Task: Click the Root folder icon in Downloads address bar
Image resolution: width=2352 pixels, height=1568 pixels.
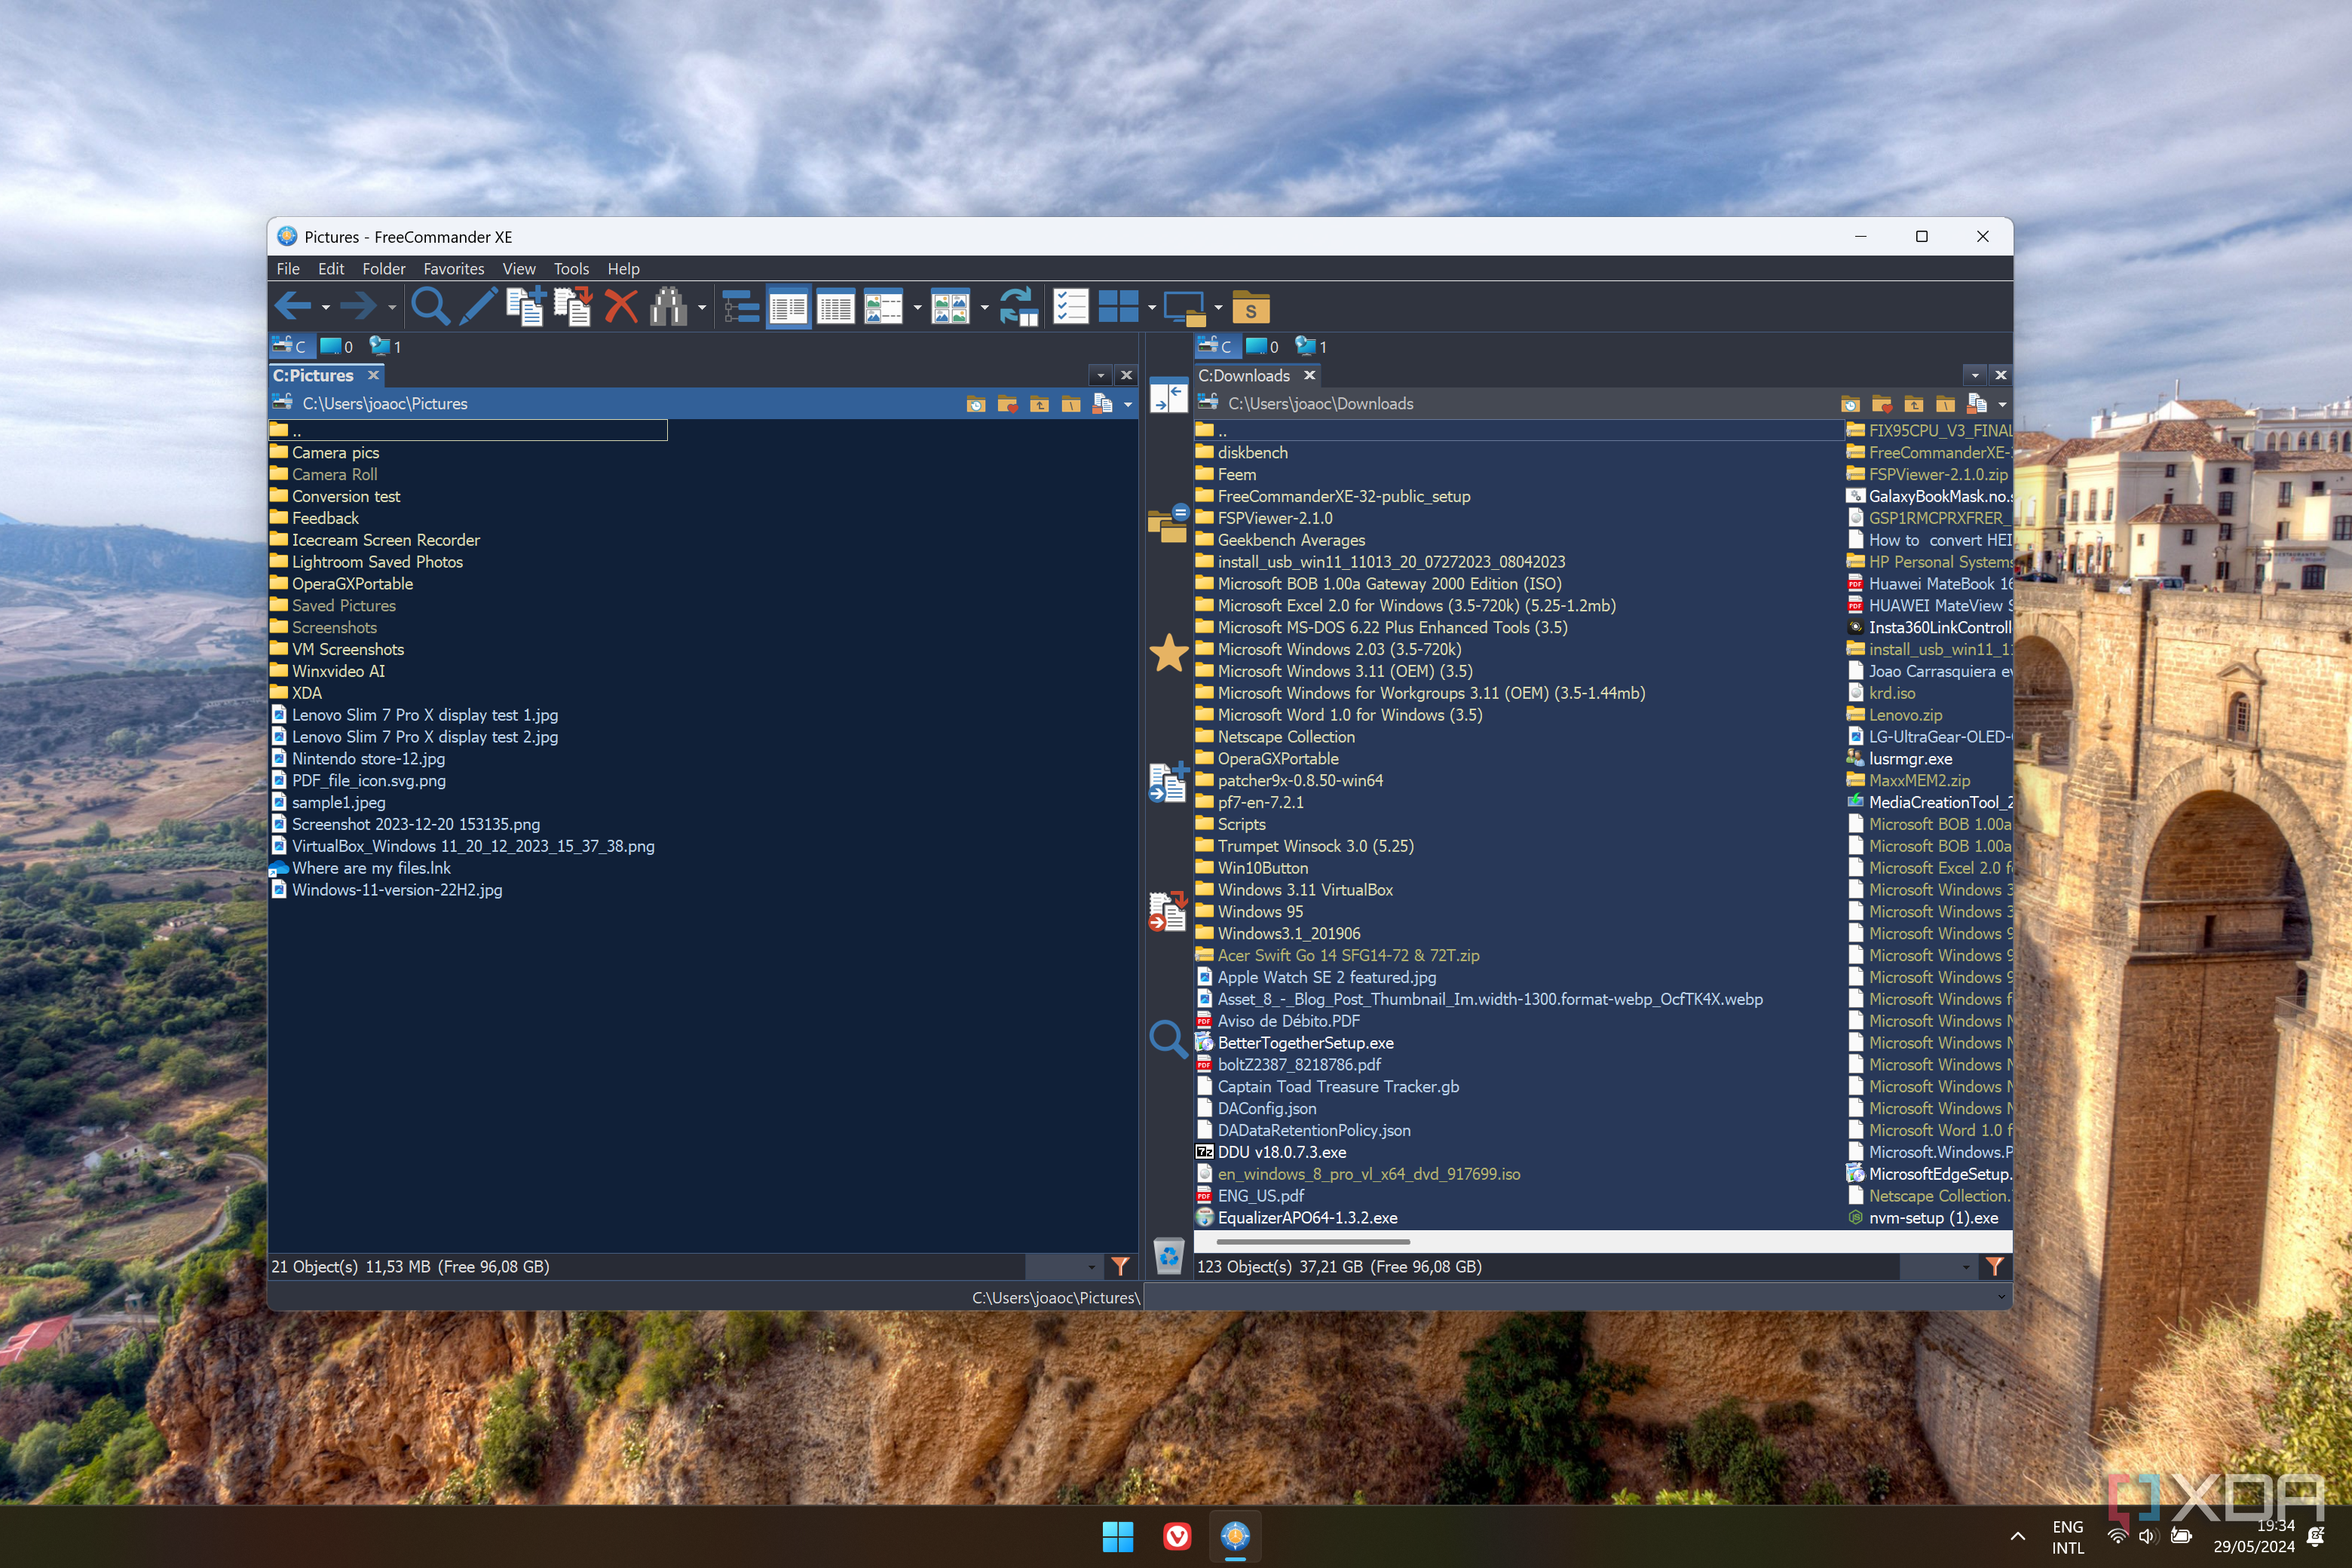Action: pyautogui.click(x=1945, y=404)
